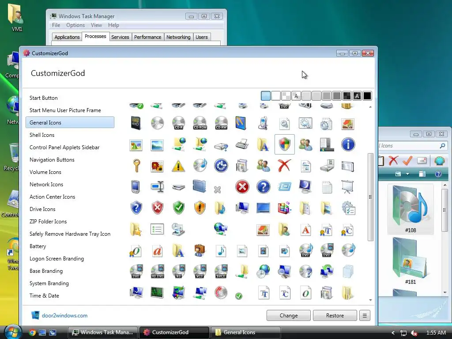Select the globe with clock icon
The width and height of the screenshot is (452, 339).
[x=263, y=271]
